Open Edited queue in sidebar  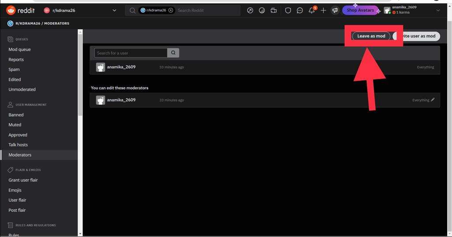pos(15,79)
